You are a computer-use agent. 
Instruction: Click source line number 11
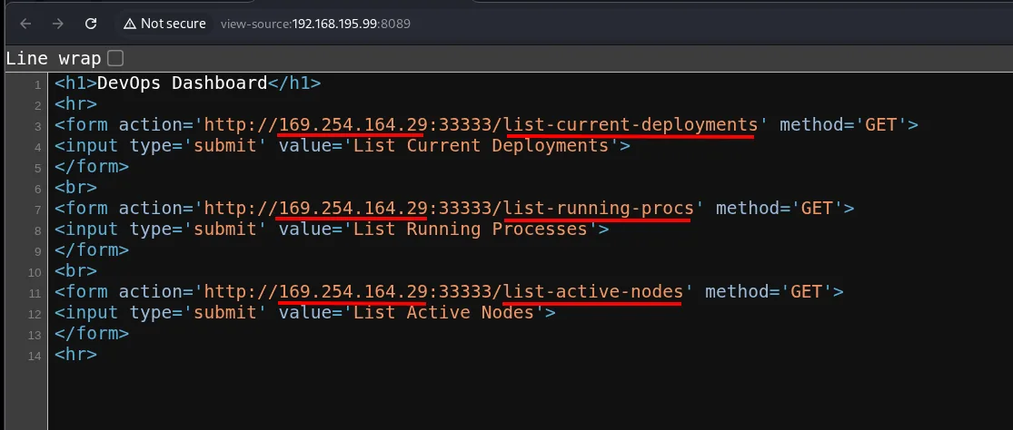[35, 293]
